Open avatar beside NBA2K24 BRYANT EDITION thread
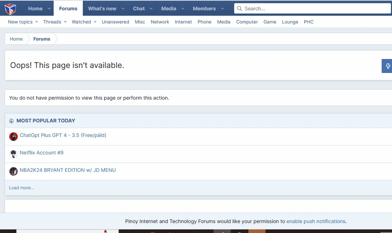Image resolution: width=392 pixels, height=233 pixels. (x=14, y=171)
